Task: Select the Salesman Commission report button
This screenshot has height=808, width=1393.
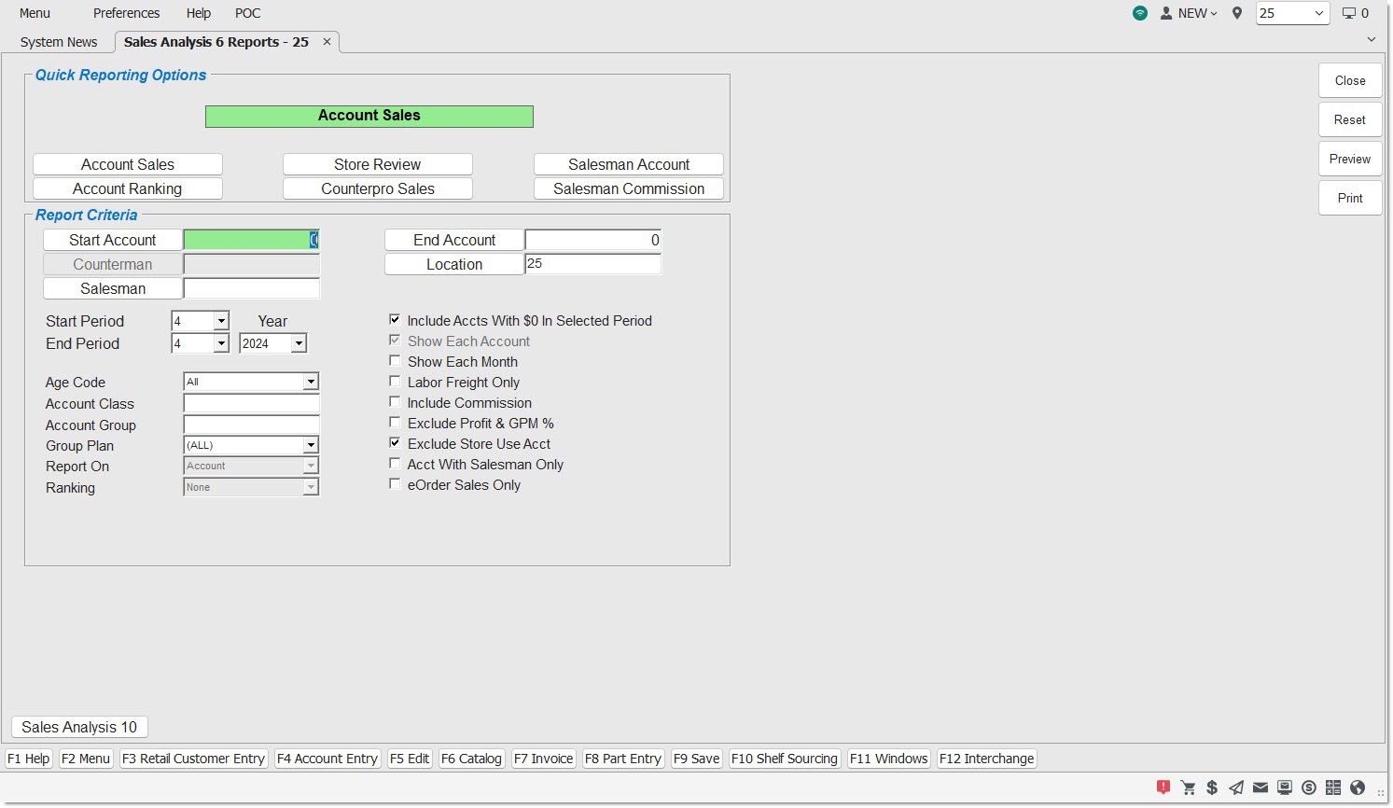Action: pos(628,188)
